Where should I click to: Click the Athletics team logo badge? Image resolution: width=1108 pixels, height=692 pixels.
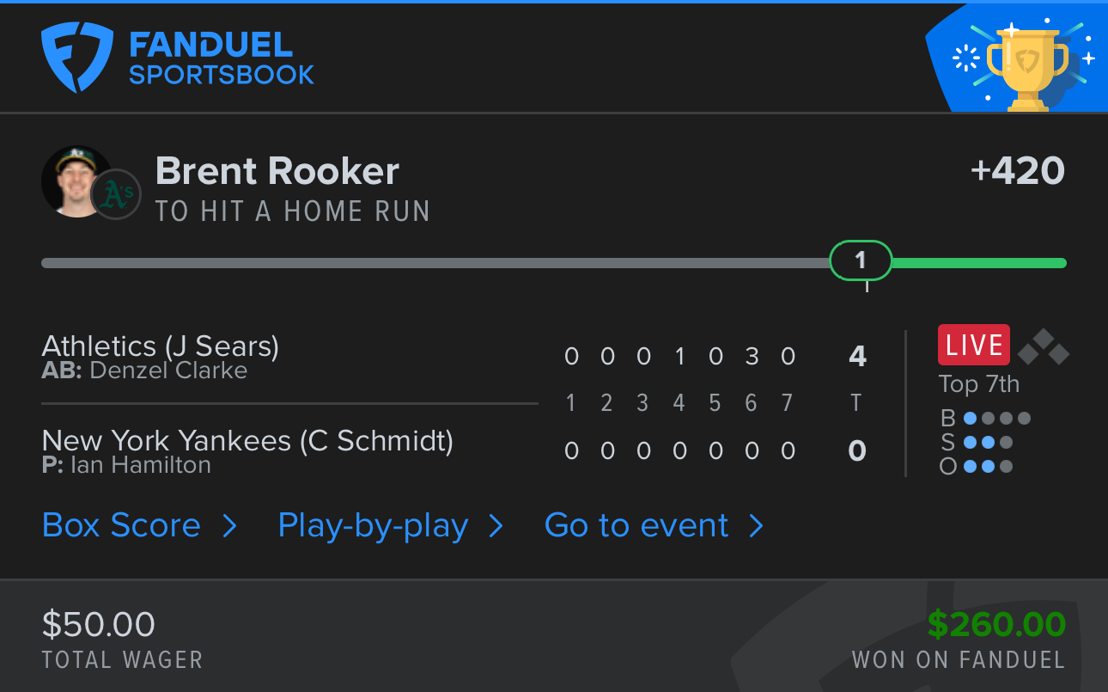[x=116, y=195]
